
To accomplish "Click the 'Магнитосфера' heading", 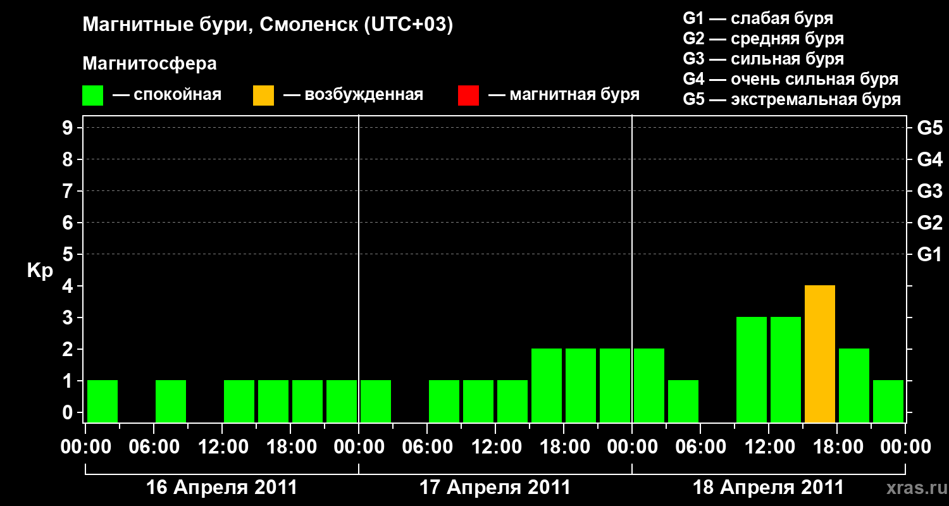I will (150, 64).
